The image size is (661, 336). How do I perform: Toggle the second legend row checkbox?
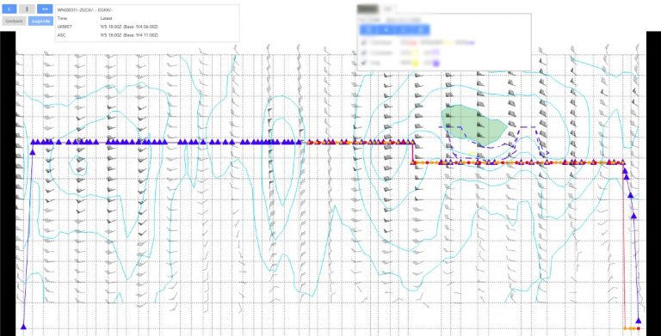click(x=364, y=52)
